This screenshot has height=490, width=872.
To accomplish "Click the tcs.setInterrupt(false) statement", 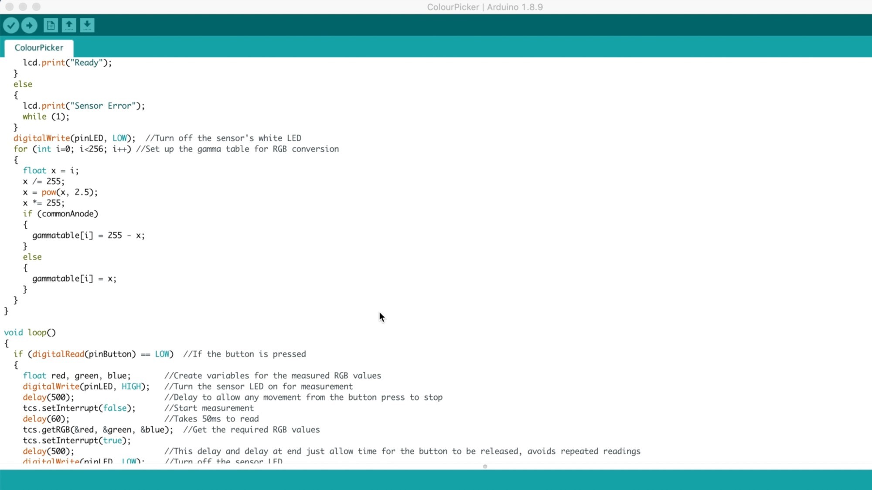I will [78, 408].
